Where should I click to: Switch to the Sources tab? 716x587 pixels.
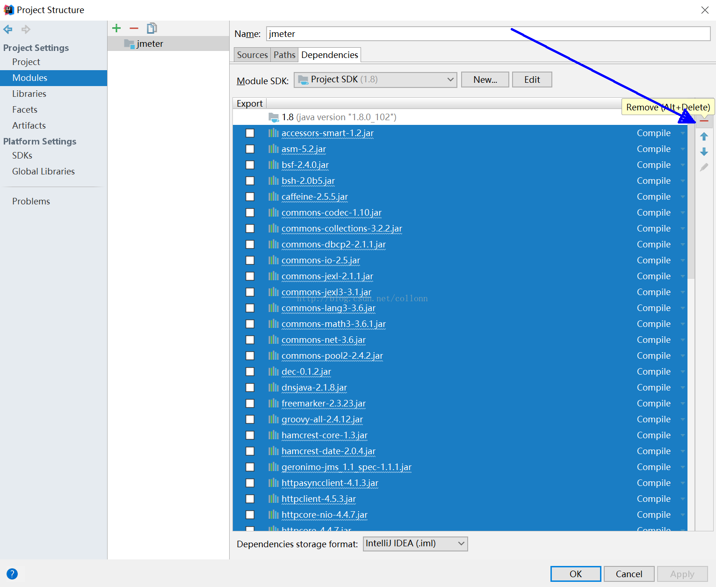pos(252,55)
